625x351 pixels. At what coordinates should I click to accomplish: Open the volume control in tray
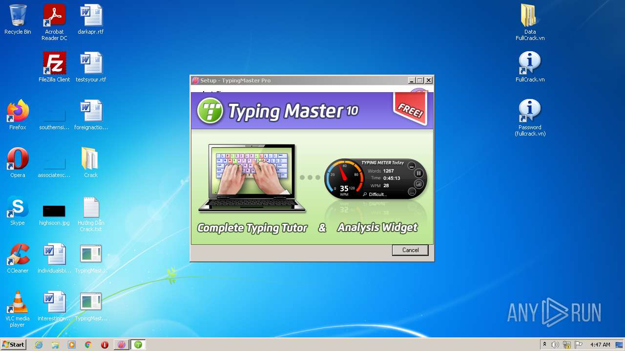point(555,345)
